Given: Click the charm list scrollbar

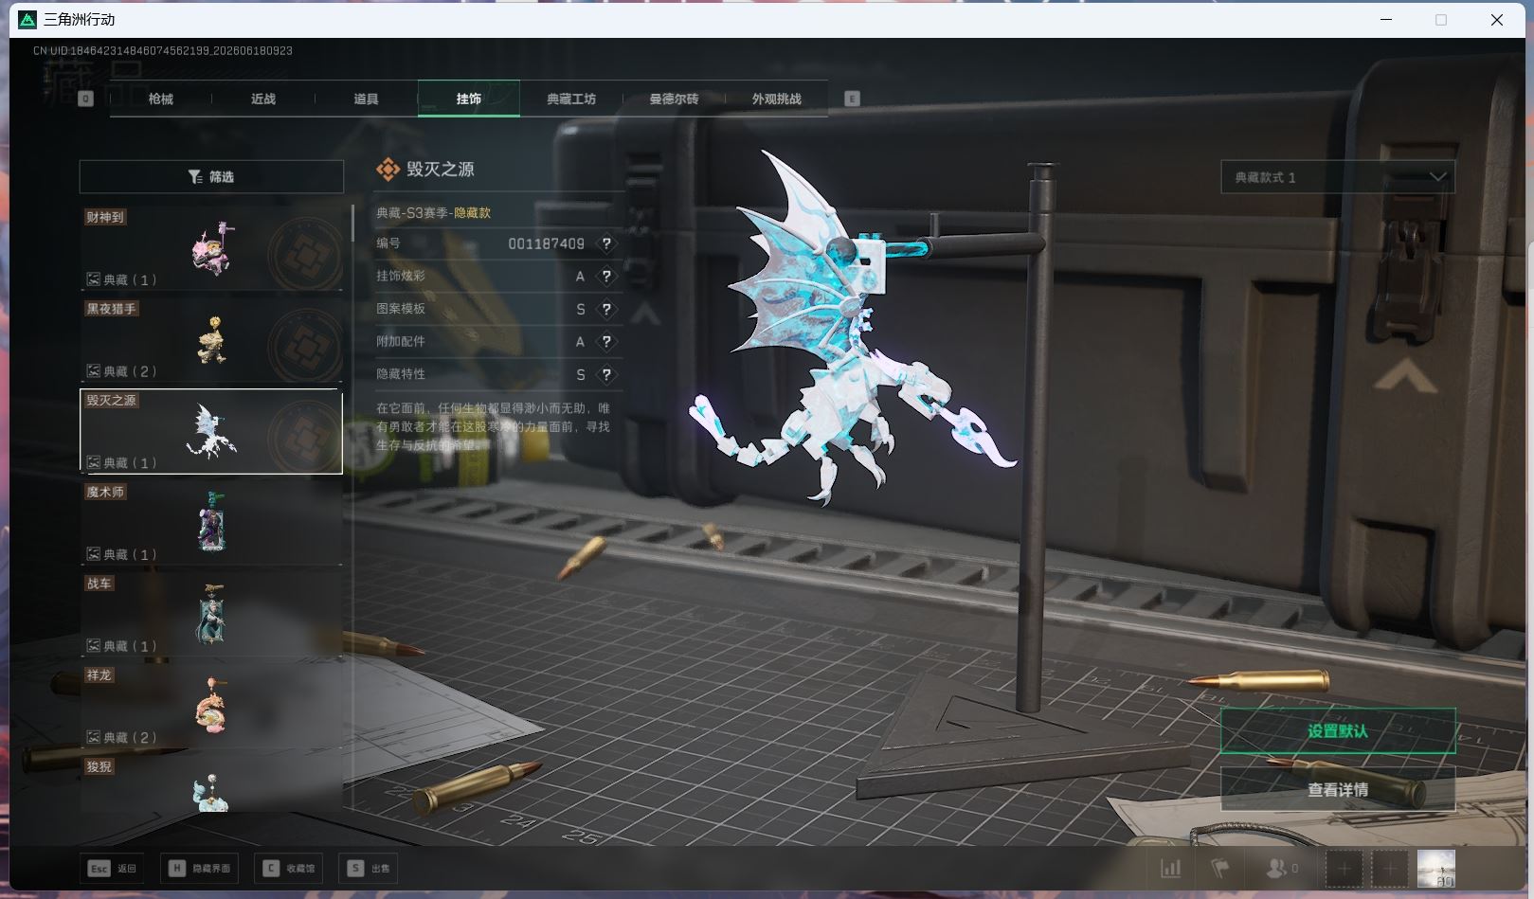Looking at the screenshot, I should [352, 223].
